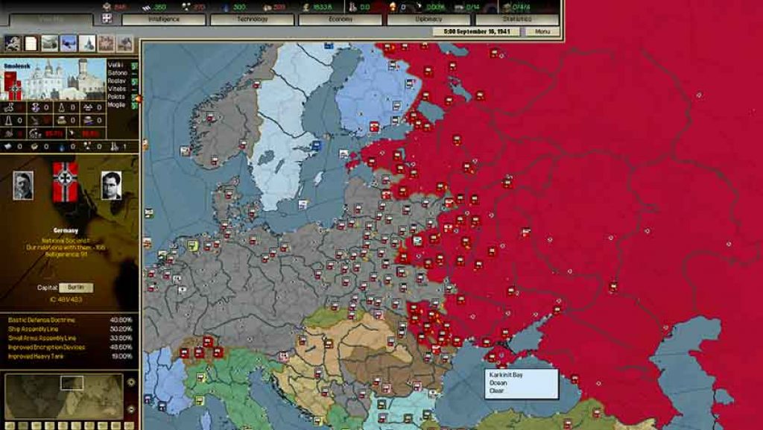Click the transport capacity icon in top bar
The height and width of the screenshot is (430, 763).
click(460, 6)
